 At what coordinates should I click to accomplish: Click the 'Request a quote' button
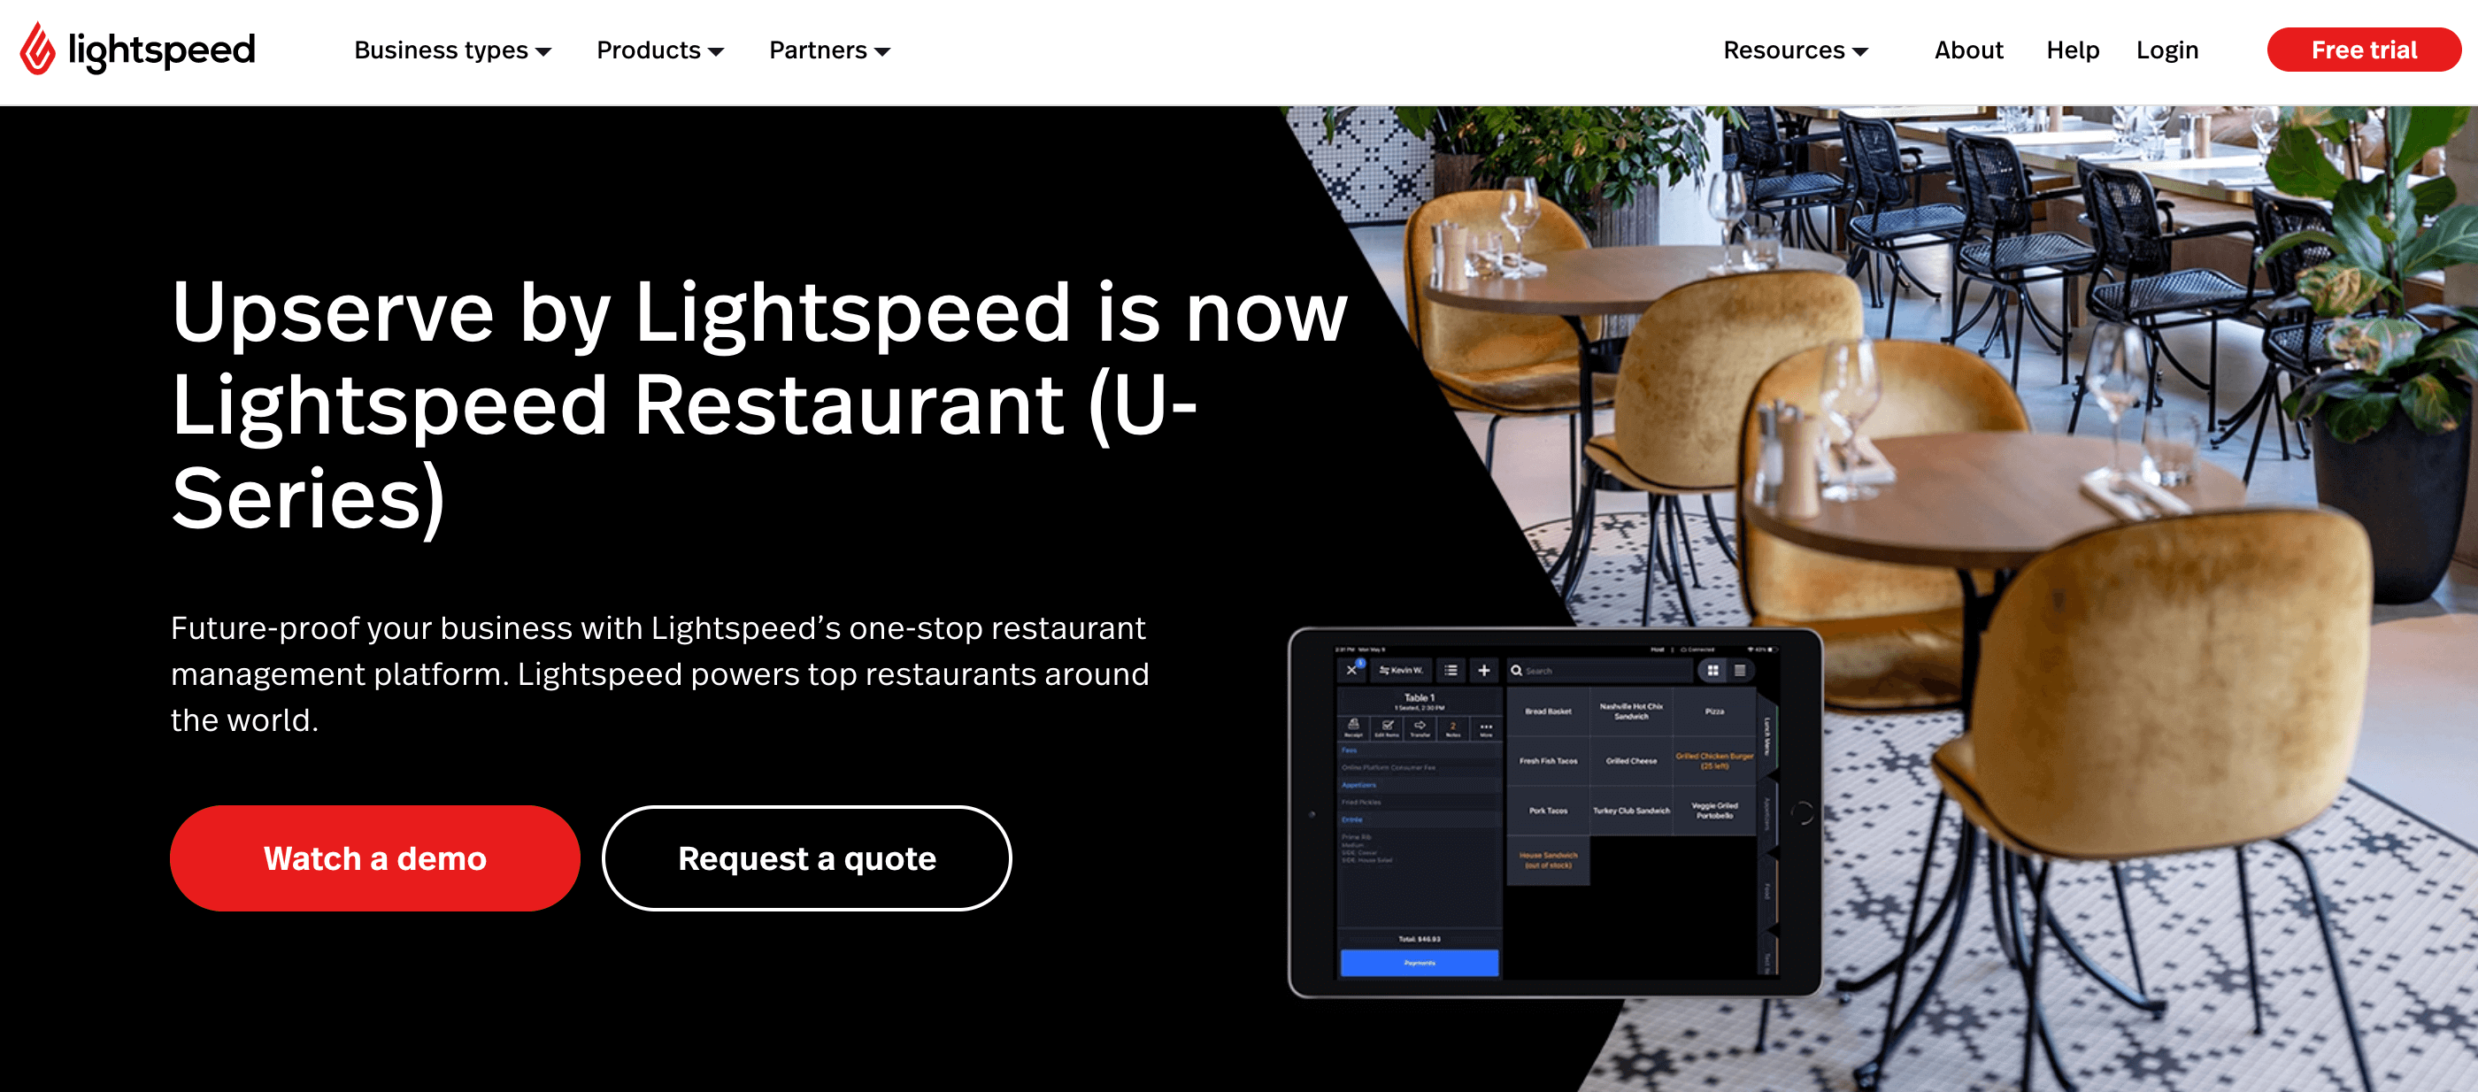point(806,859)
